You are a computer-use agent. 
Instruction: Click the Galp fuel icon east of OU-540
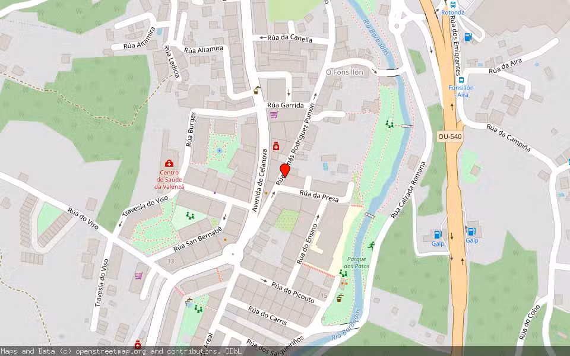[471, 231]
